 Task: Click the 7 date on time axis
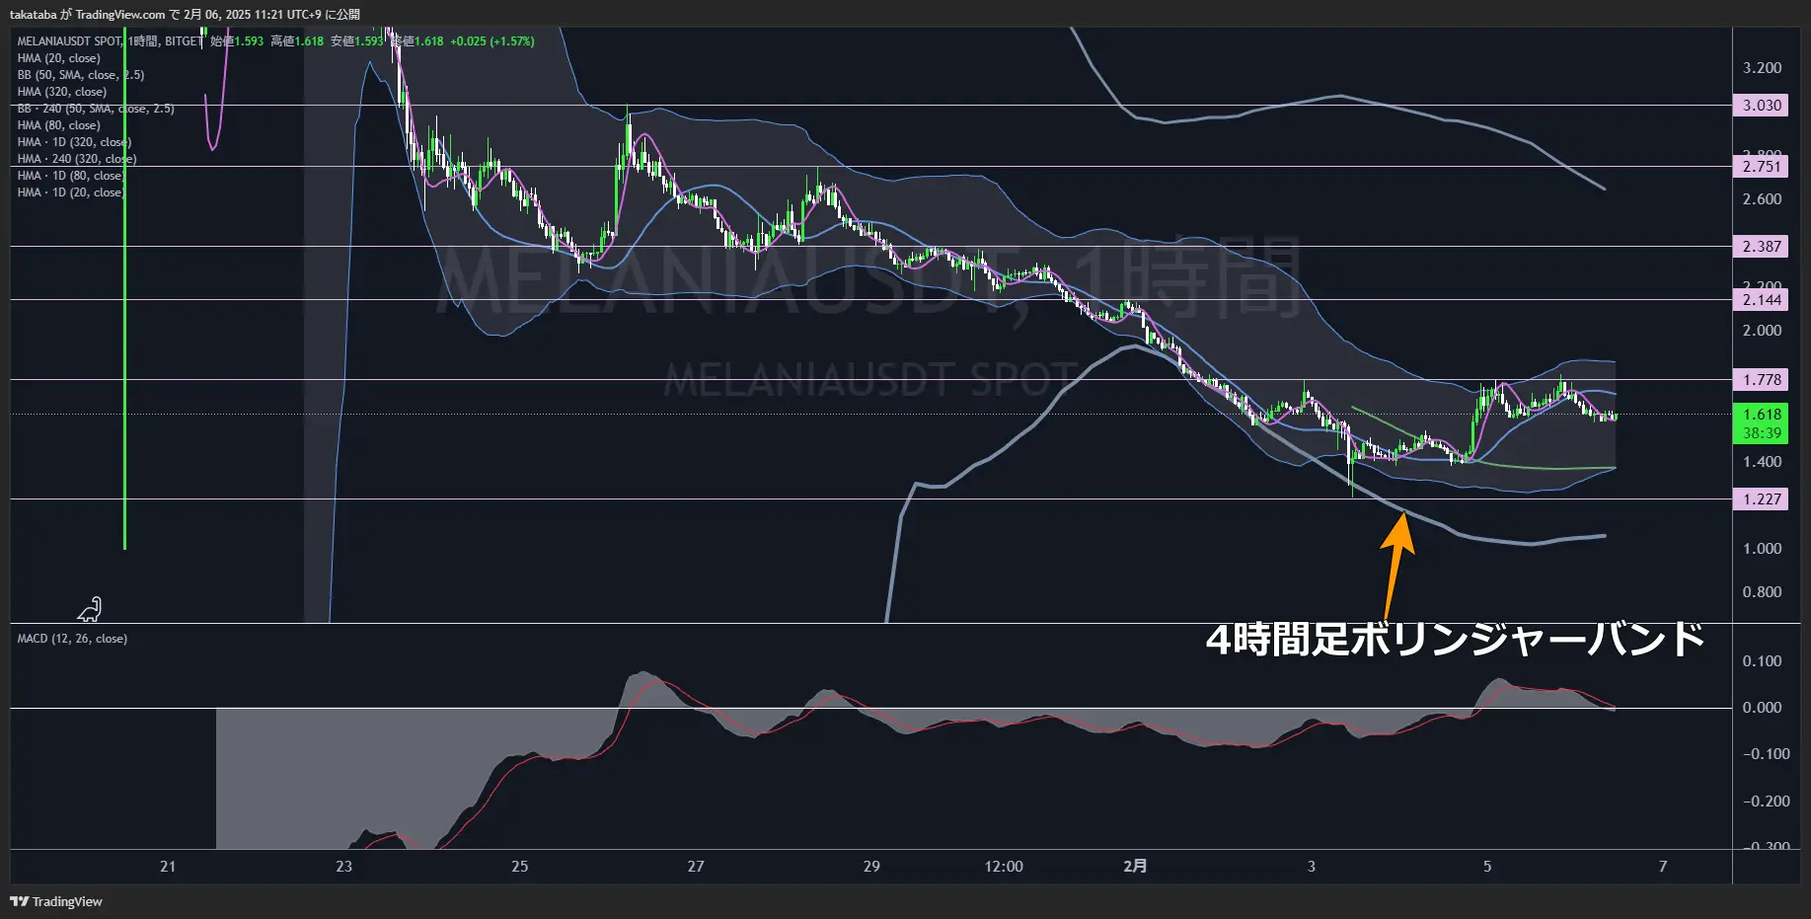[1663, 867]
